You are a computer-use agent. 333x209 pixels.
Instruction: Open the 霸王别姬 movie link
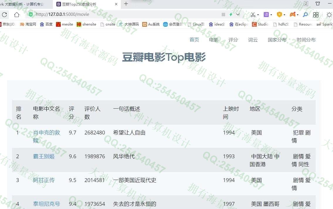point(44,156)
